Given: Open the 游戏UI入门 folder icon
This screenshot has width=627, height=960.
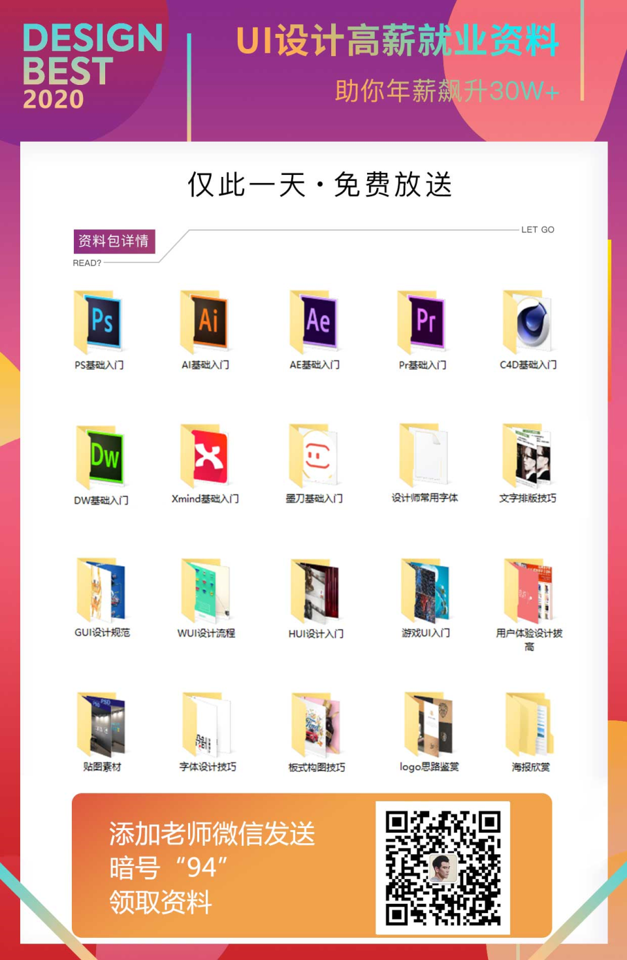Looking at the screenshot, I should [x=425, y=590].
